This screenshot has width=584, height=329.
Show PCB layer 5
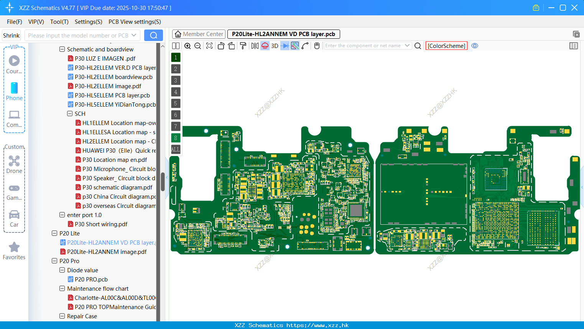pos(176,104)
